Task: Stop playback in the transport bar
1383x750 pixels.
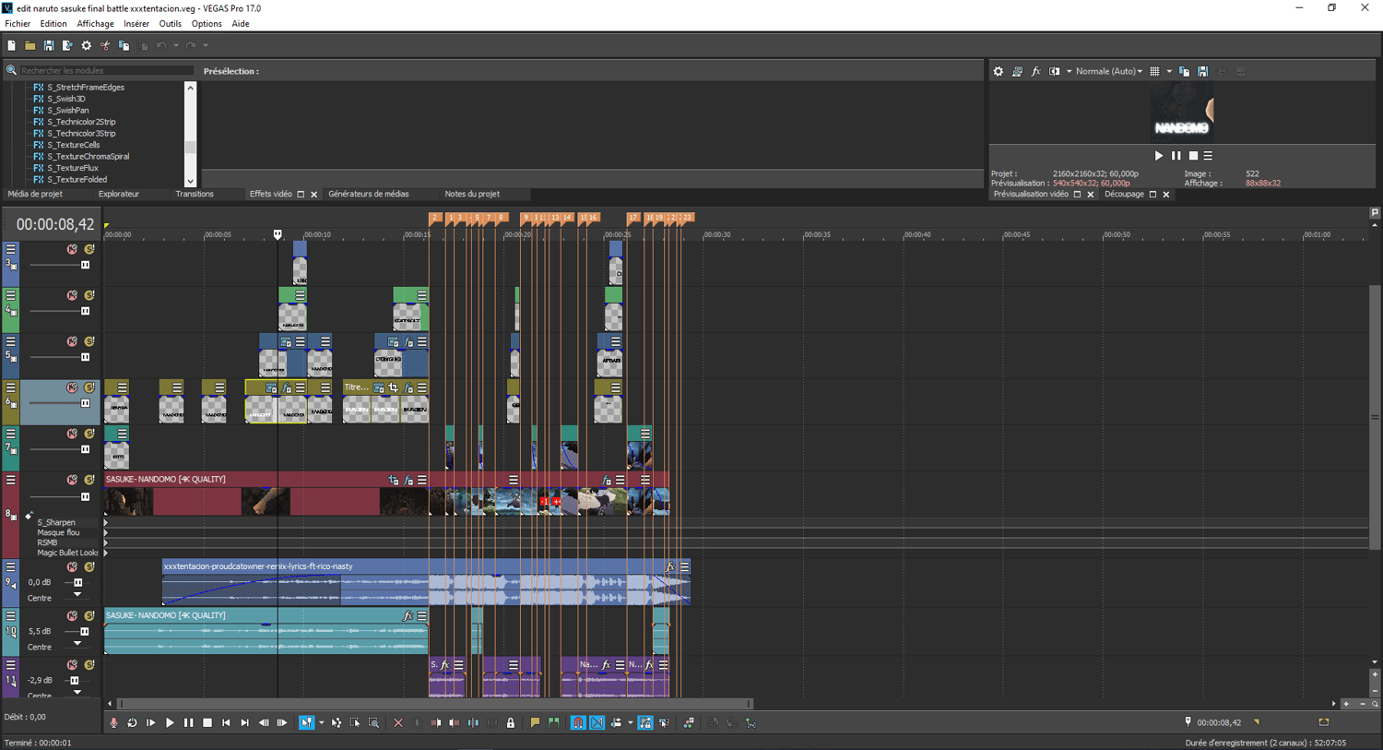Action: pos(207,723)
